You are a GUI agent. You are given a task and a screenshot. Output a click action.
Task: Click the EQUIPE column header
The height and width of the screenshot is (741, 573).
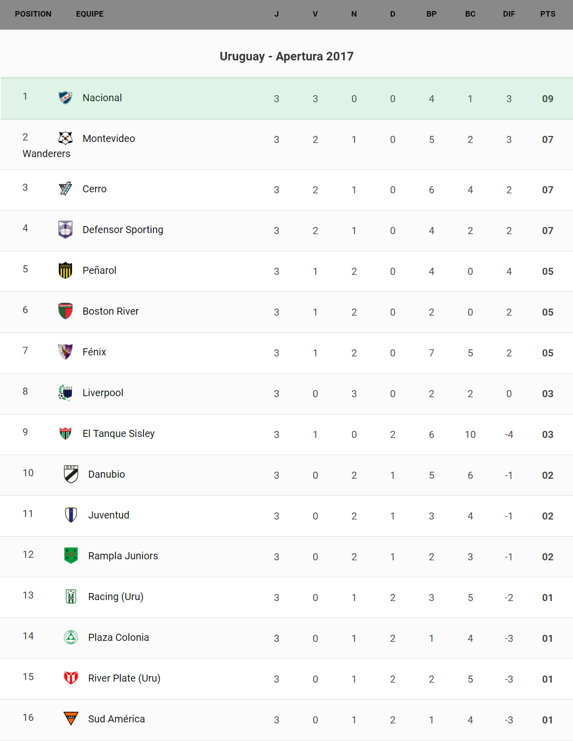pos(90,14)
